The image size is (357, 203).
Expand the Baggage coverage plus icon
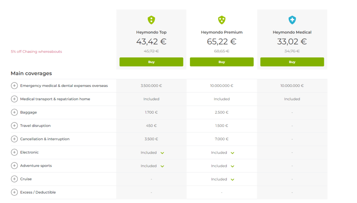pos(14,112)
